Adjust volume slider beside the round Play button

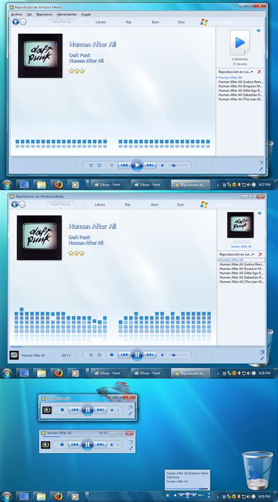[178, 165]
